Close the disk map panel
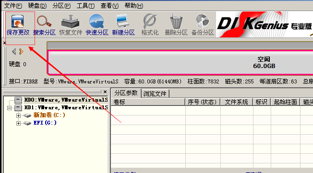Image resolution: width=313 pixels, height=173 pixels. pos(5,43)
